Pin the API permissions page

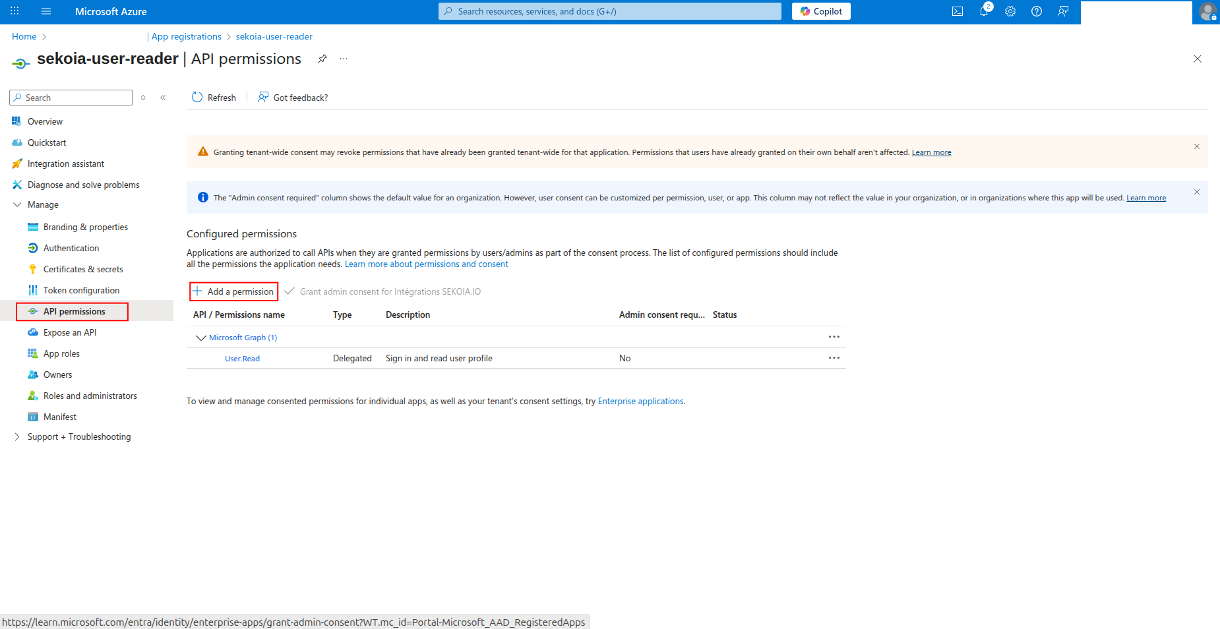(x=322, y=59)
